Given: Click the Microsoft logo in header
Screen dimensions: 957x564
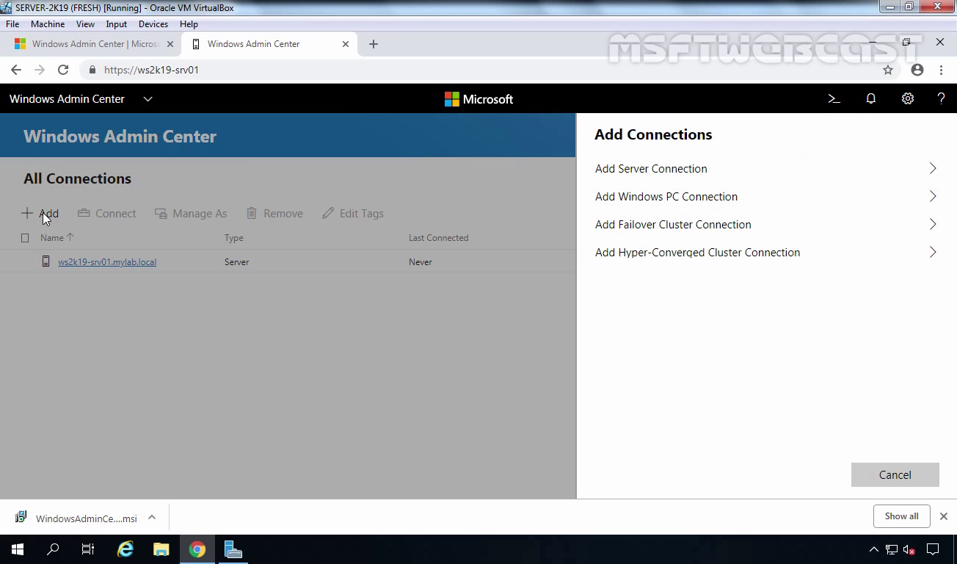Looking at the screenshot, I should pyautogui.click(x=478, y=99).
